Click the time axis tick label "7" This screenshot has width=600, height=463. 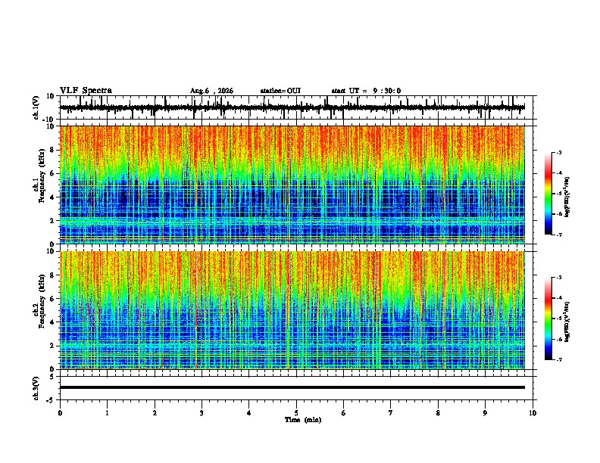coord(391,413)
